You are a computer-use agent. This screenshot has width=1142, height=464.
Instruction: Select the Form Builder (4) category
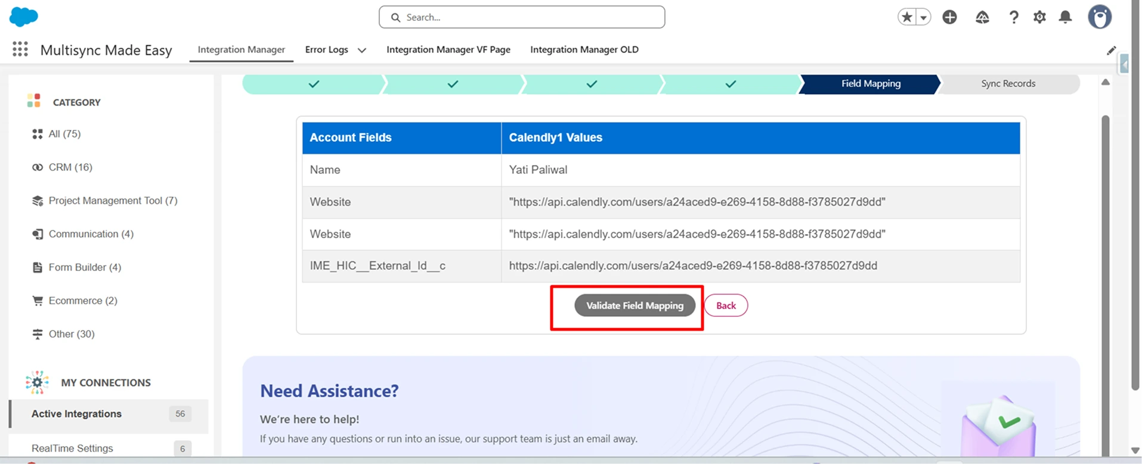pyautogui.click(x=85, y=267)
